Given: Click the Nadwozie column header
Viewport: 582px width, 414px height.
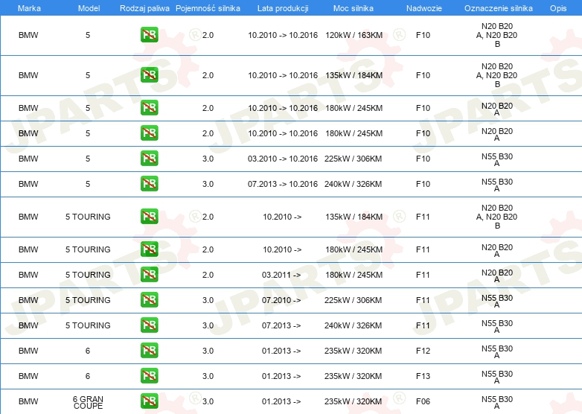Looking at the screenshot, I should (424, 8).
